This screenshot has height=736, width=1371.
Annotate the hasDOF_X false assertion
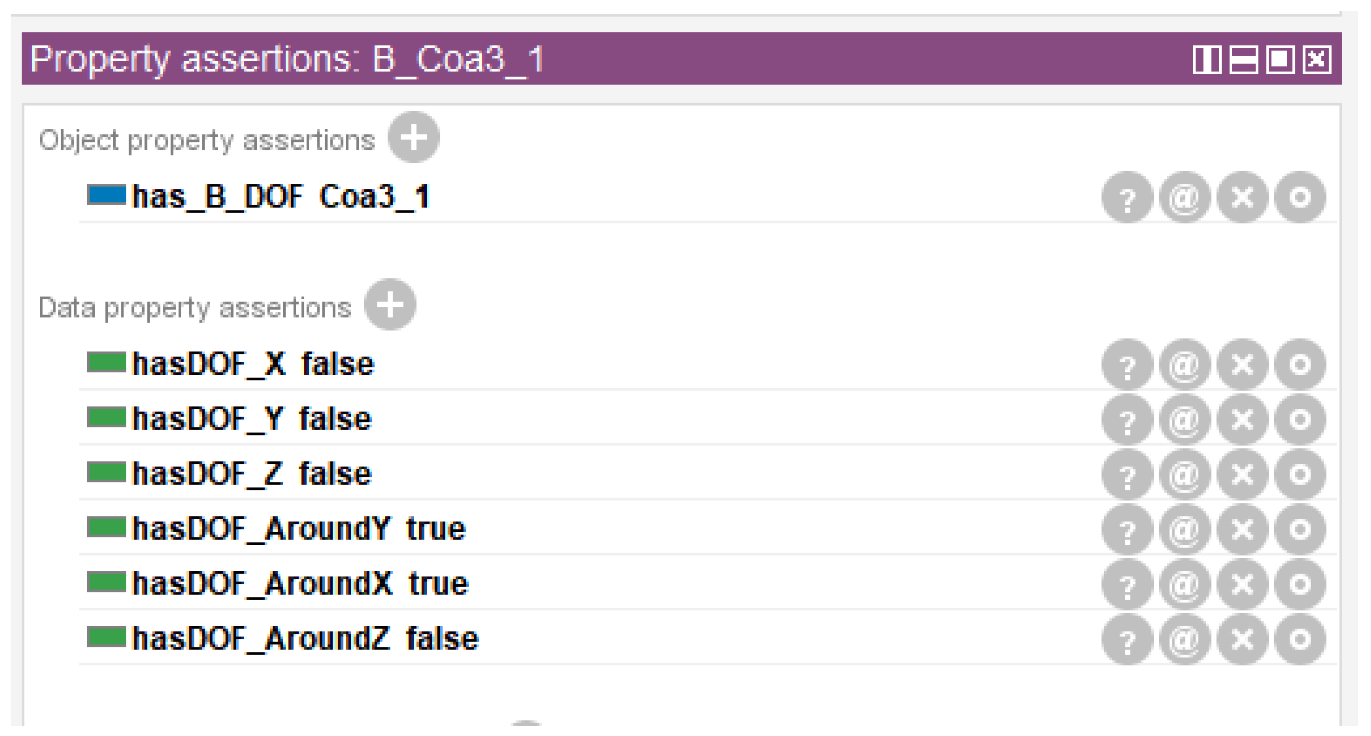pos(1185,365)
